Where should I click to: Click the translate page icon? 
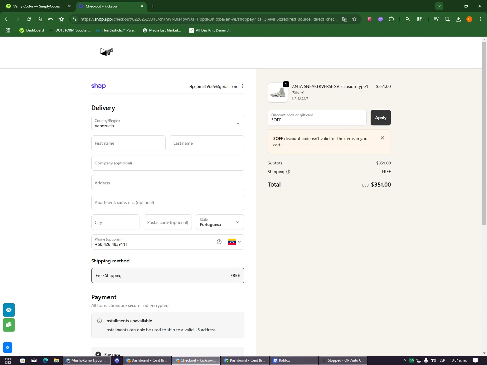point(344,19)
